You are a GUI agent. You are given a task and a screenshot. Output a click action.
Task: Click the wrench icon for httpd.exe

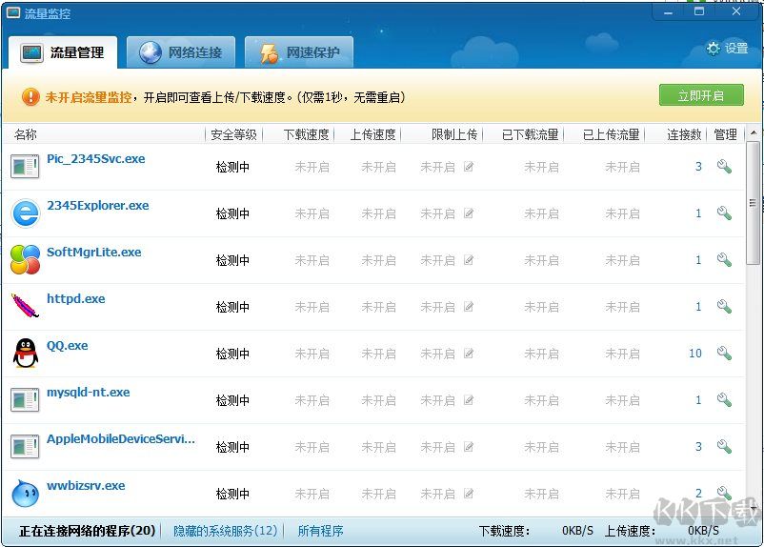tap(724, 307)
